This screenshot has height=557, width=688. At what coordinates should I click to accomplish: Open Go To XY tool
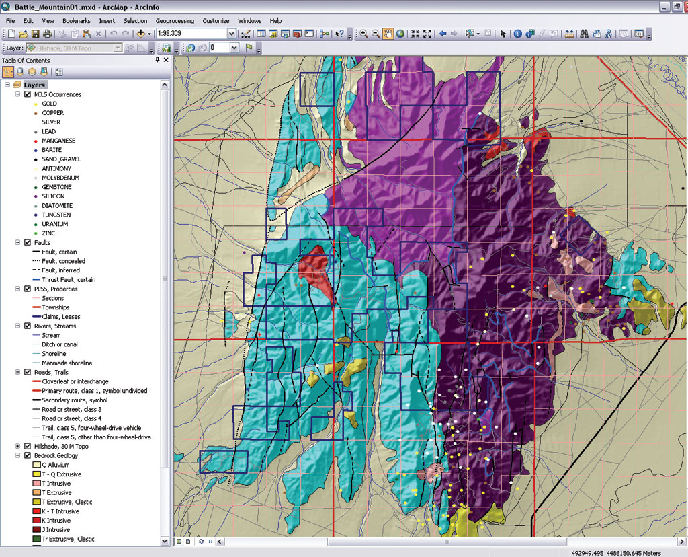point(609,34)
